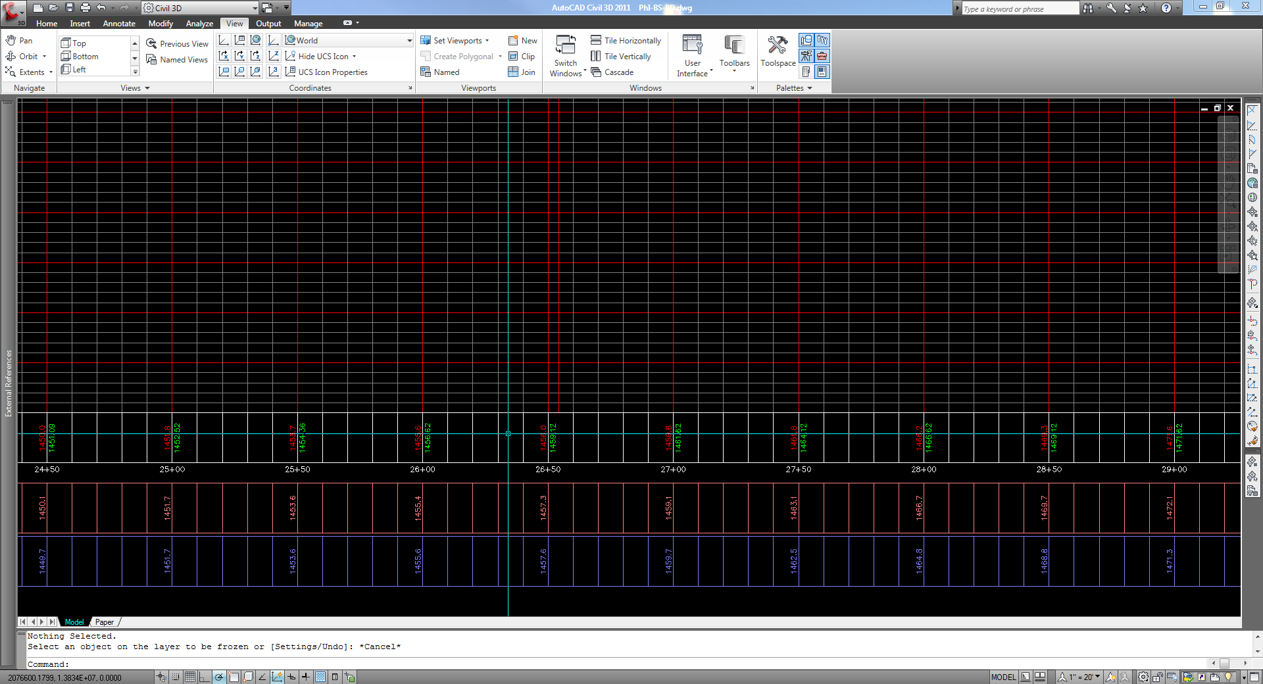Rotate UCS about X axis
This screenshot has width=1263, height=684.
coord(224,57)
